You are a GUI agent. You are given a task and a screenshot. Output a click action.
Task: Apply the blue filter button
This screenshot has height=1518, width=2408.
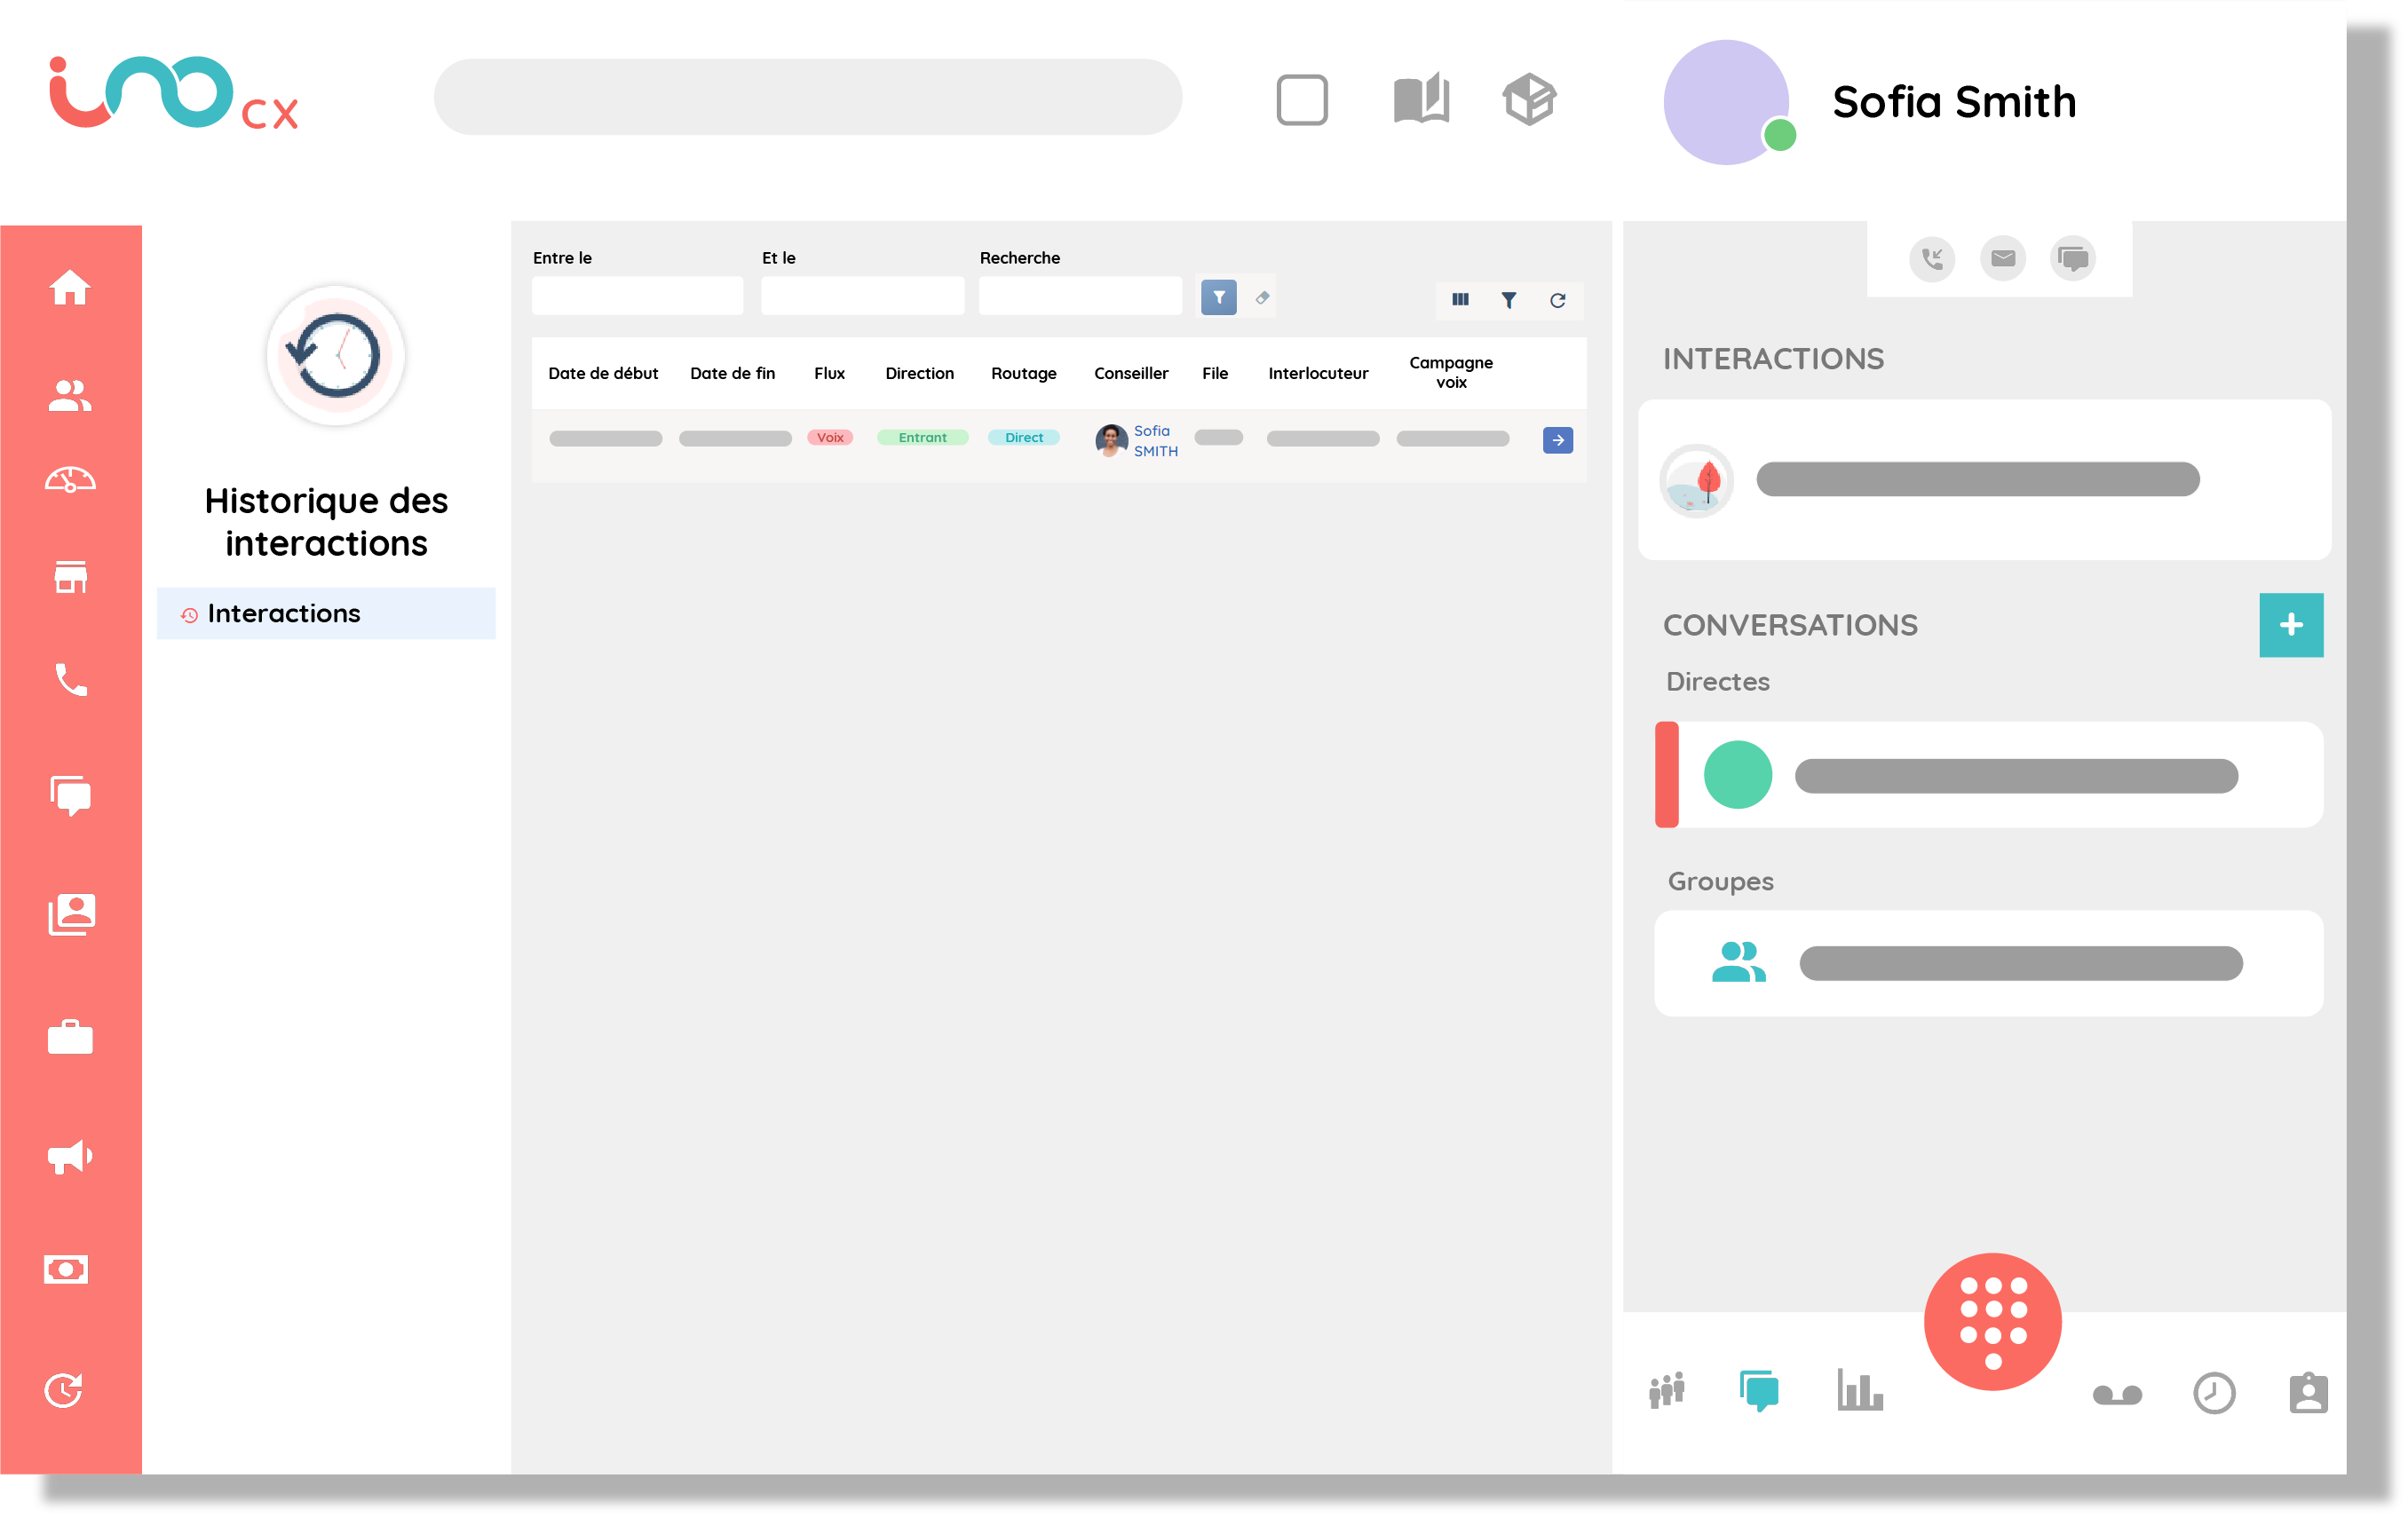click(x=1218, y=297)
